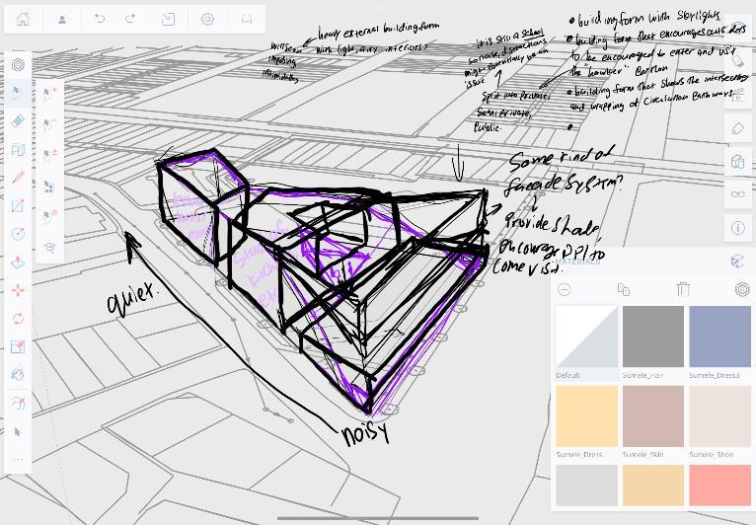Select the gray Sumele_Hair material swatch
This screenshot has width=756, height=525.
point(652,337)
